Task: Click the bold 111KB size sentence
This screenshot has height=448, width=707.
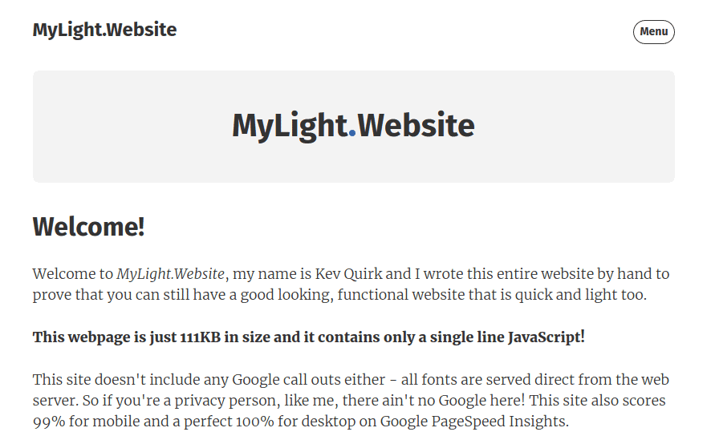Action: point(308,337)
